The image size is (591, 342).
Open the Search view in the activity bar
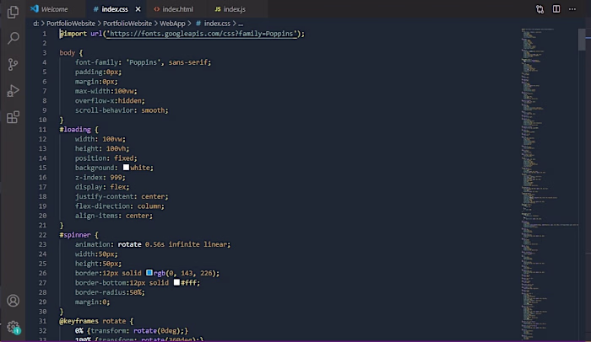click(14, 38)
